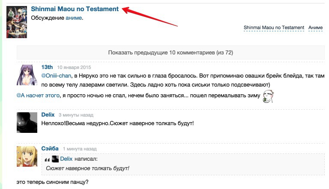Click Сэйба's blonde character avatar
This screenshot has width=329, height=189.
point(26,156)
